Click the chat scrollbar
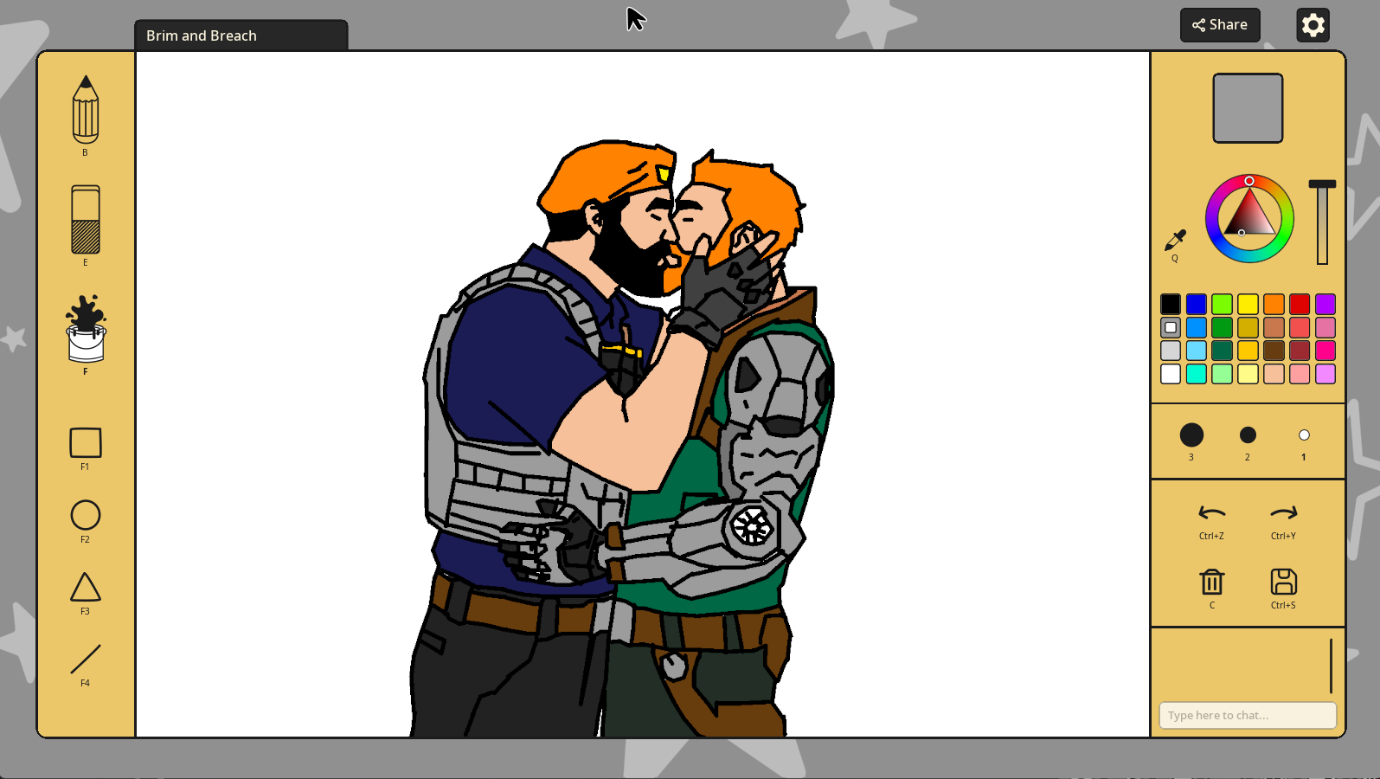Image resolution: width=1380 pixels, height=779 pixels. pos(1331,666)
